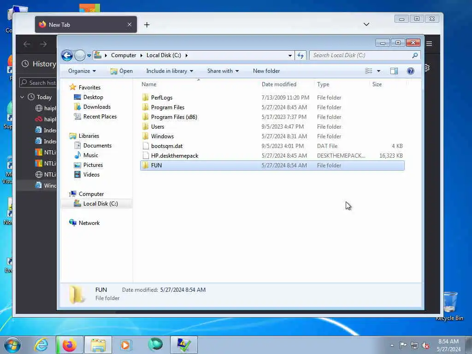Open recent locations dropdown beside Forward button
472x354 pixels.
click(x=89, y=56)
